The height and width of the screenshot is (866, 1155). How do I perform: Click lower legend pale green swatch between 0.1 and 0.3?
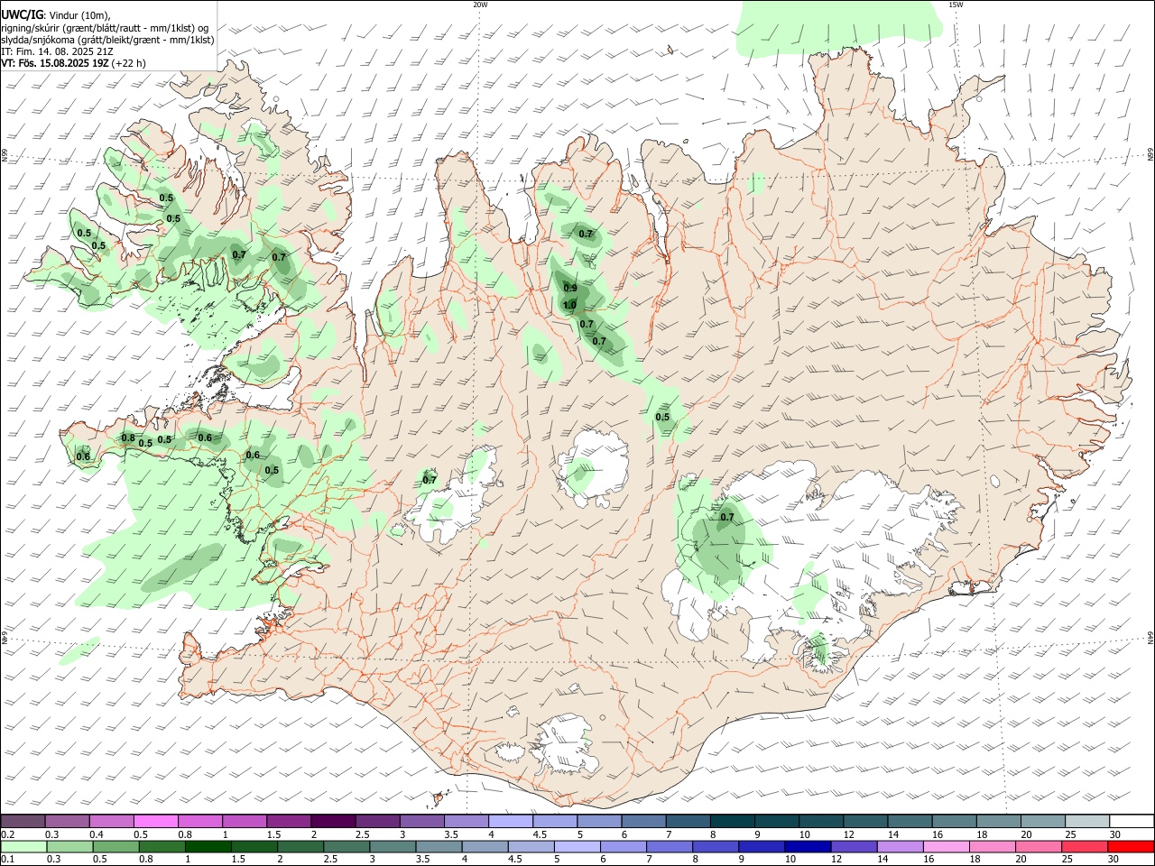pos(24,846)
